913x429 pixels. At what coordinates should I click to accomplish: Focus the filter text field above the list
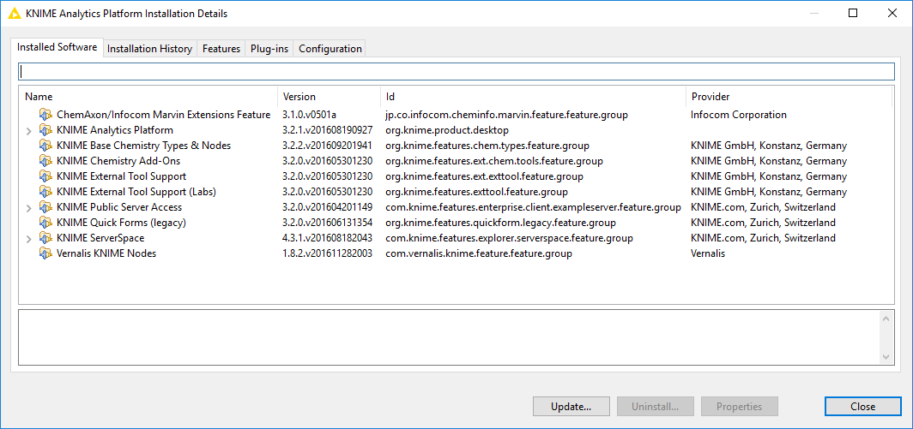(x=456, y=72)
